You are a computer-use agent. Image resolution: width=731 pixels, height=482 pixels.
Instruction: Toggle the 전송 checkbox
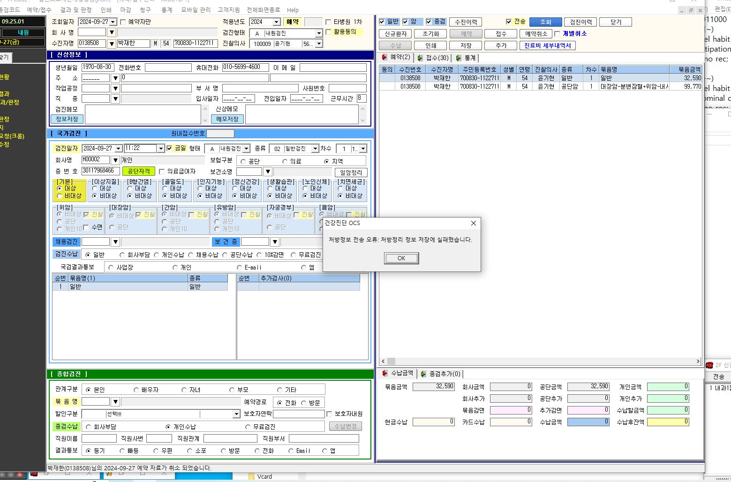pyautogui.click(x=509, y=22)
